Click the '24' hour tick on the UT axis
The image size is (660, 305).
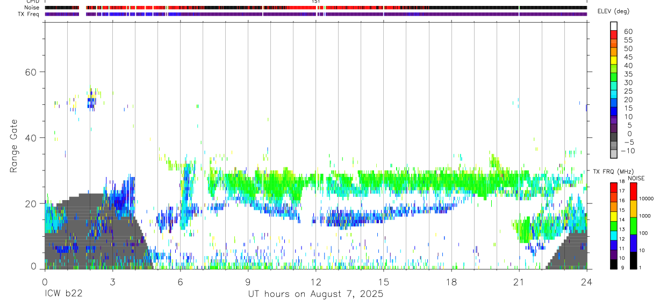tap(587, 281)
